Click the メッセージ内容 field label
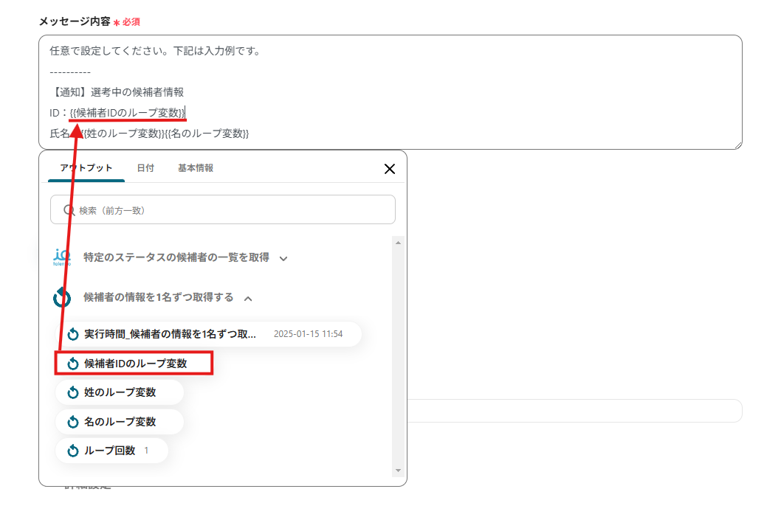The height and width of the screenshot is (531, 781). pos(75,21)
